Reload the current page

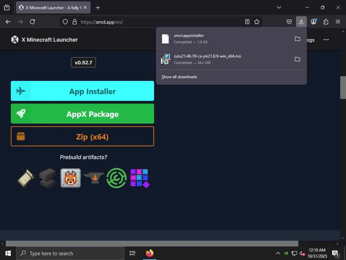coord(32,22)
